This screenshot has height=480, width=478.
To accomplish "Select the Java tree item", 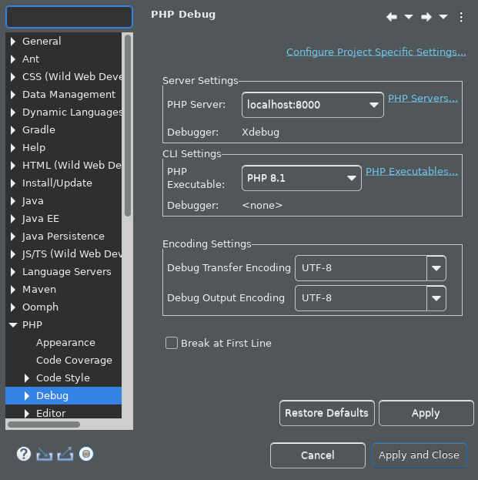I will pyautogui.click(x=33, y=201).
